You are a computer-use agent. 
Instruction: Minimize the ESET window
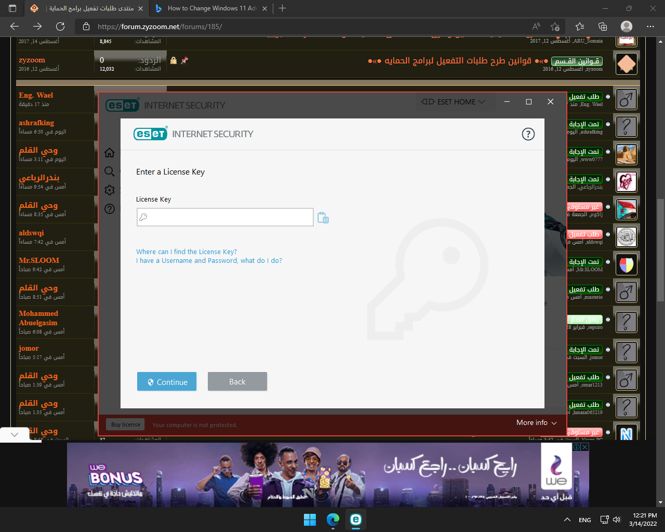(507, 102)
